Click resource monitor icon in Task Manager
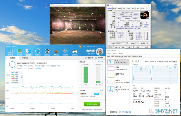 [120, 112]
